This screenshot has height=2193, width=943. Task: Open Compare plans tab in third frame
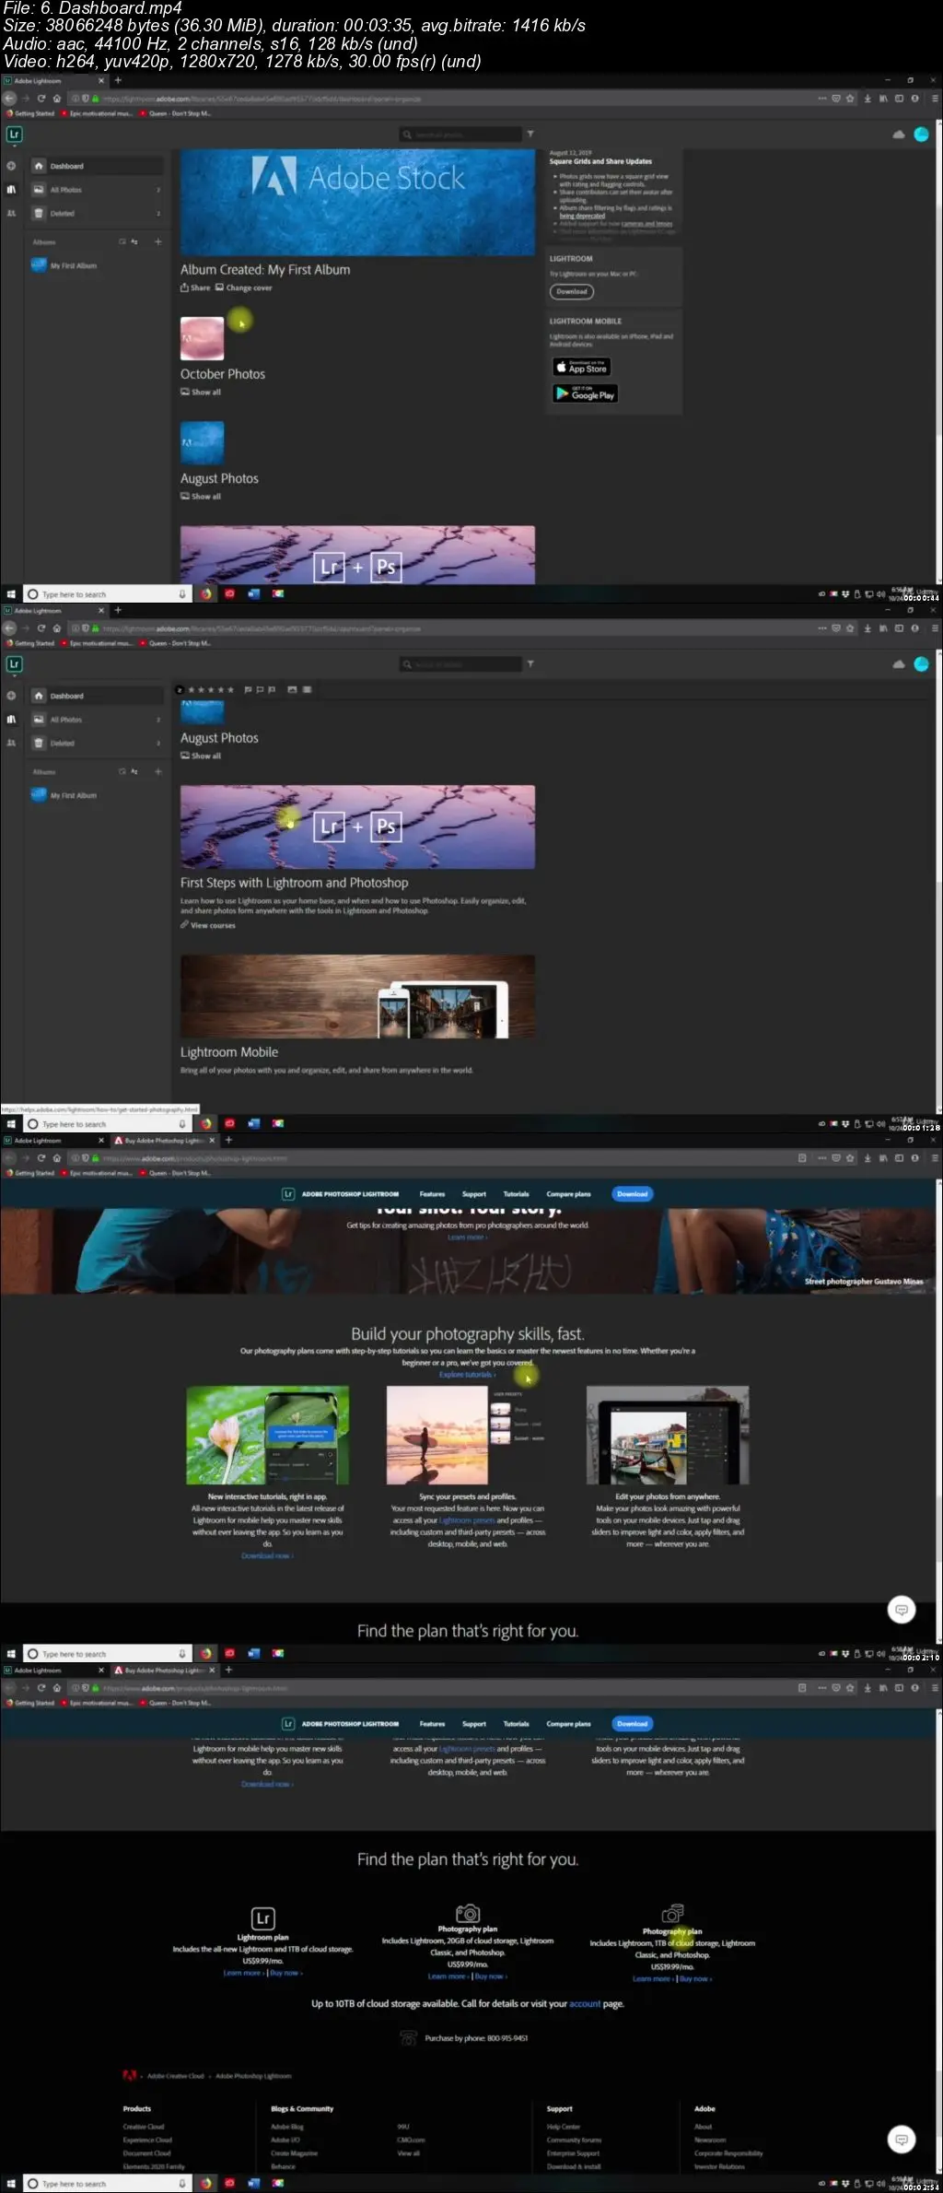pyautogui.click(x=568, y=1193)
